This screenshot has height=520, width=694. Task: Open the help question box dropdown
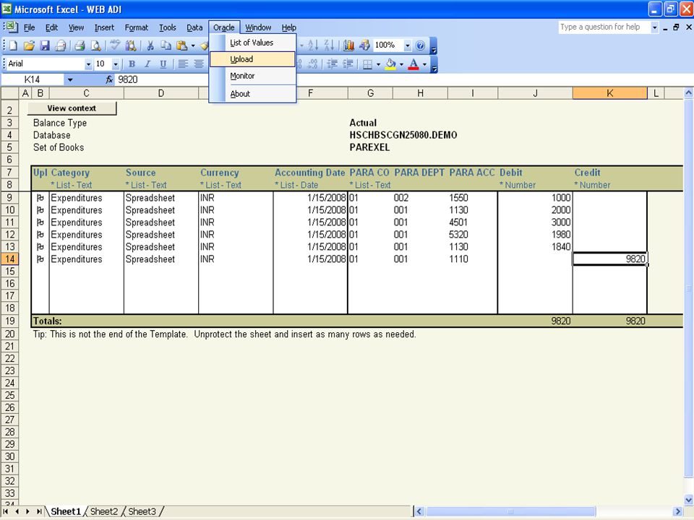coord(654,27)
